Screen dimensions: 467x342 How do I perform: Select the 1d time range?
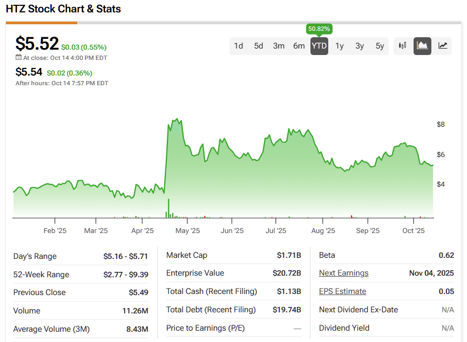tap(238, 46)
